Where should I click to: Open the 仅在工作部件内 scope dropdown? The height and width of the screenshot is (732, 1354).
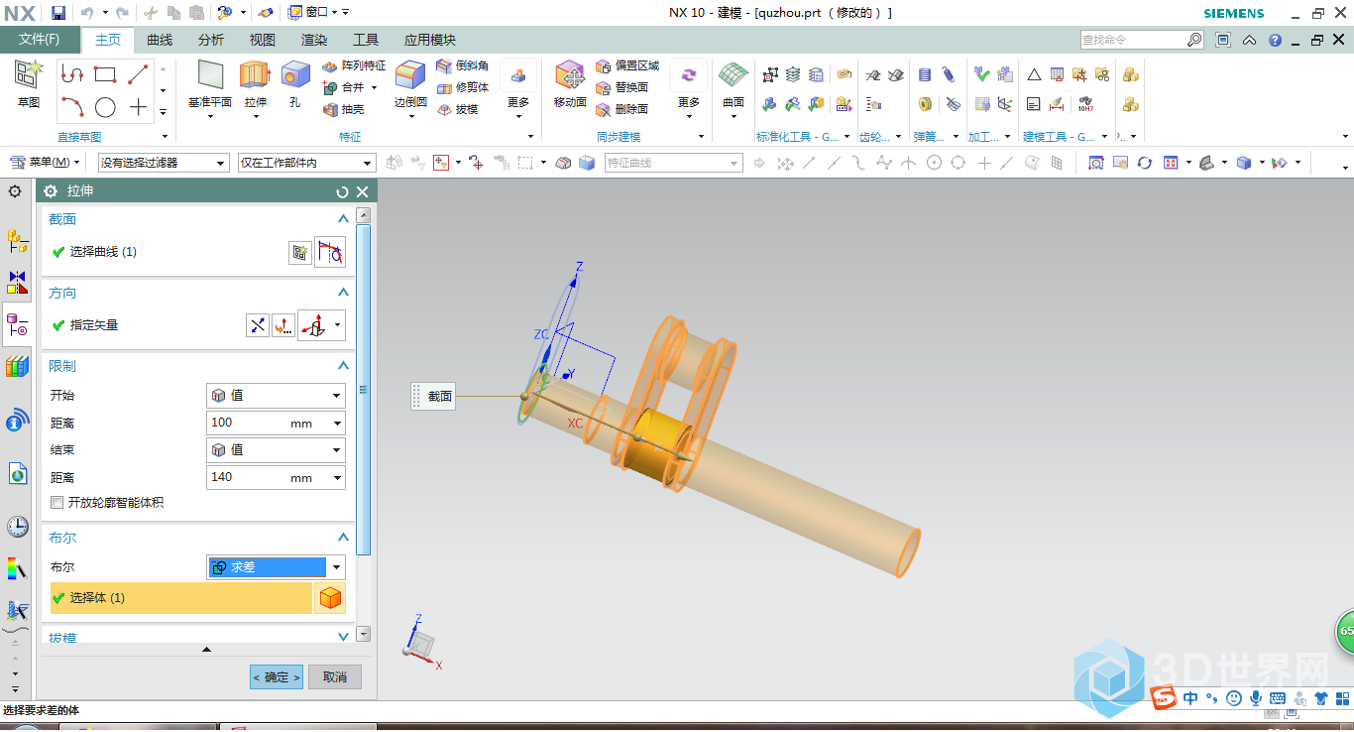click(x=306, y=163)
